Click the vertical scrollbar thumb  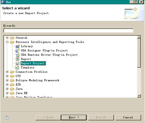pos(139,53)
